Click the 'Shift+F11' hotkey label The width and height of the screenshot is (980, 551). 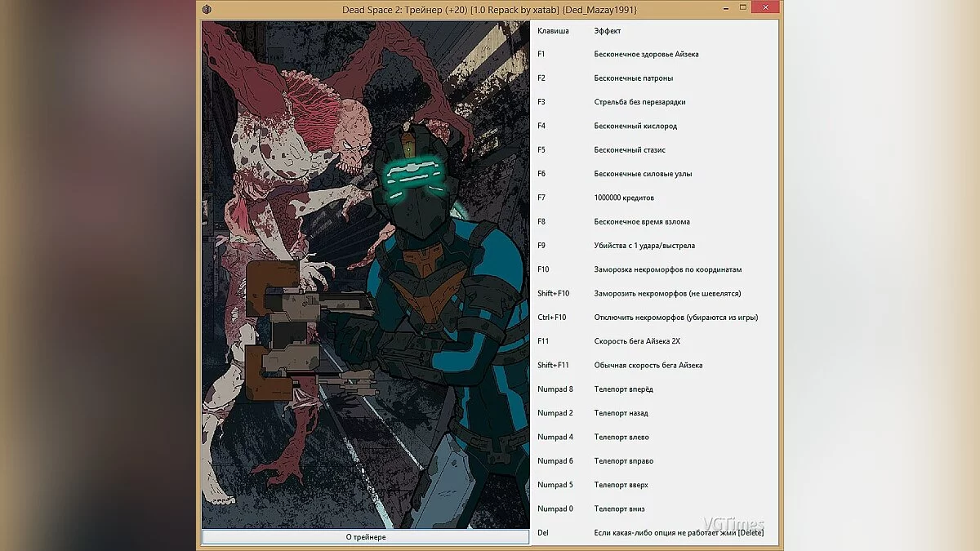[554, 366]
